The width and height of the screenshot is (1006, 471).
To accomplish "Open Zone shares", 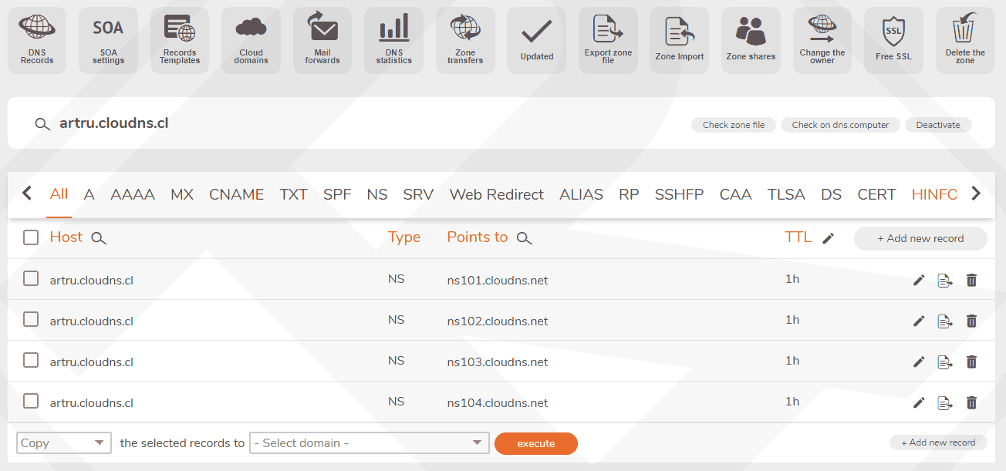I will (751, 40).
